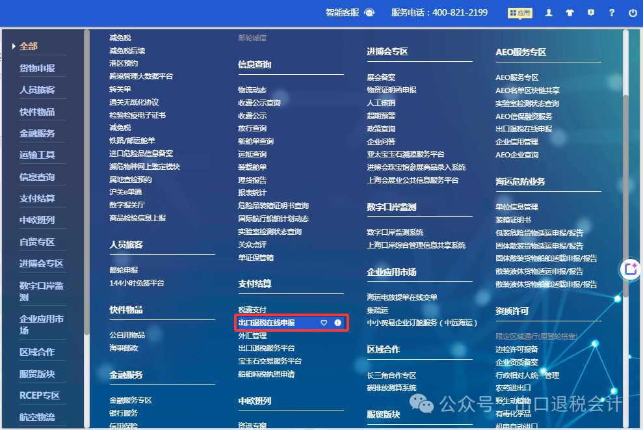Viewport: 643px width, 430px height.
Task: Open the floating assistant icon at right edge
Action: point(630,269)
